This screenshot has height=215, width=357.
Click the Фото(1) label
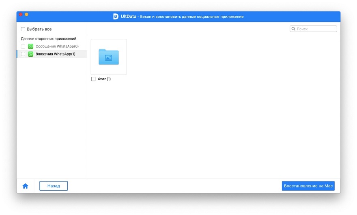(104, 79)
